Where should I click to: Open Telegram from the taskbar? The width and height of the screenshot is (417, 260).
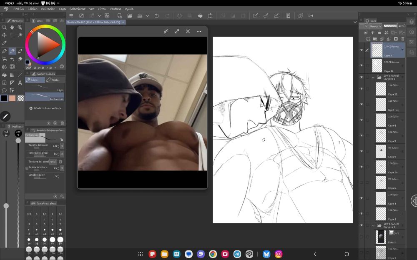(x=237, y=254)
